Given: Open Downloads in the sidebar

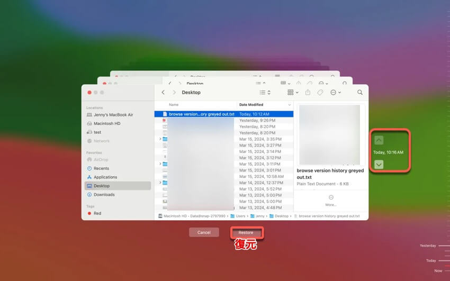Looking at the screenshot, I should click(104, 195).
